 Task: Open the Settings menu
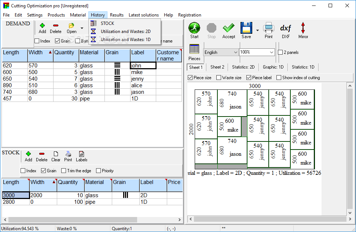click(x=35, y=15)
